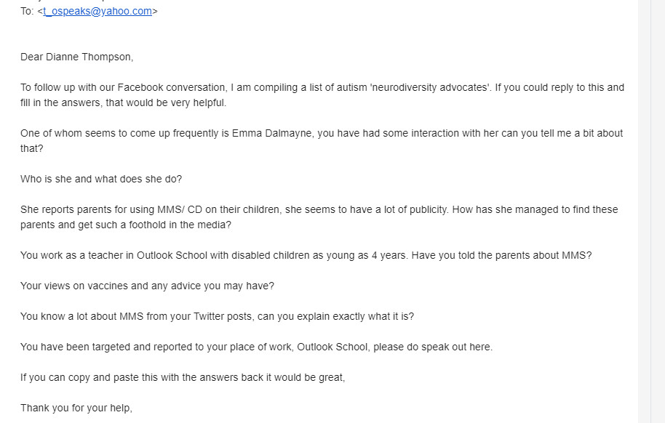Click 'Your views on vaccines' question line
Image resolution: width=665 pixels, height=423 pixels.
point(147,286)
